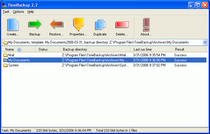The height and width of the screenshot is (134, 210).
Task: Open Restore with the orange arrow icon
Action: tap(56, 24)
